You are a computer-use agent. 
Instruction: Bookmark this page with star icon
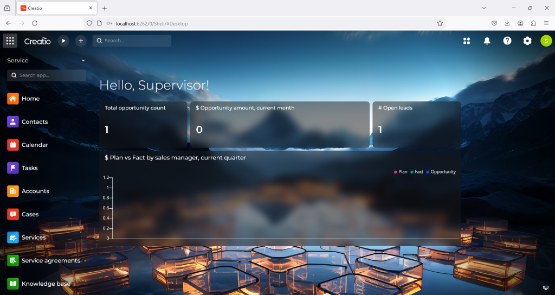tap(440, 23)
